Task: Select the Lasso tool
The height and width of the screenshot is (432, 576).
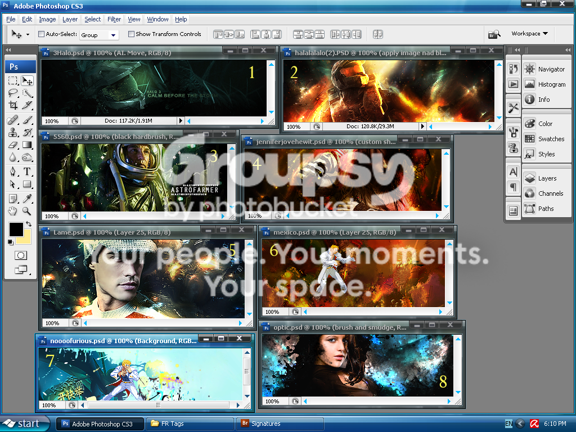Action: [13, 93]
